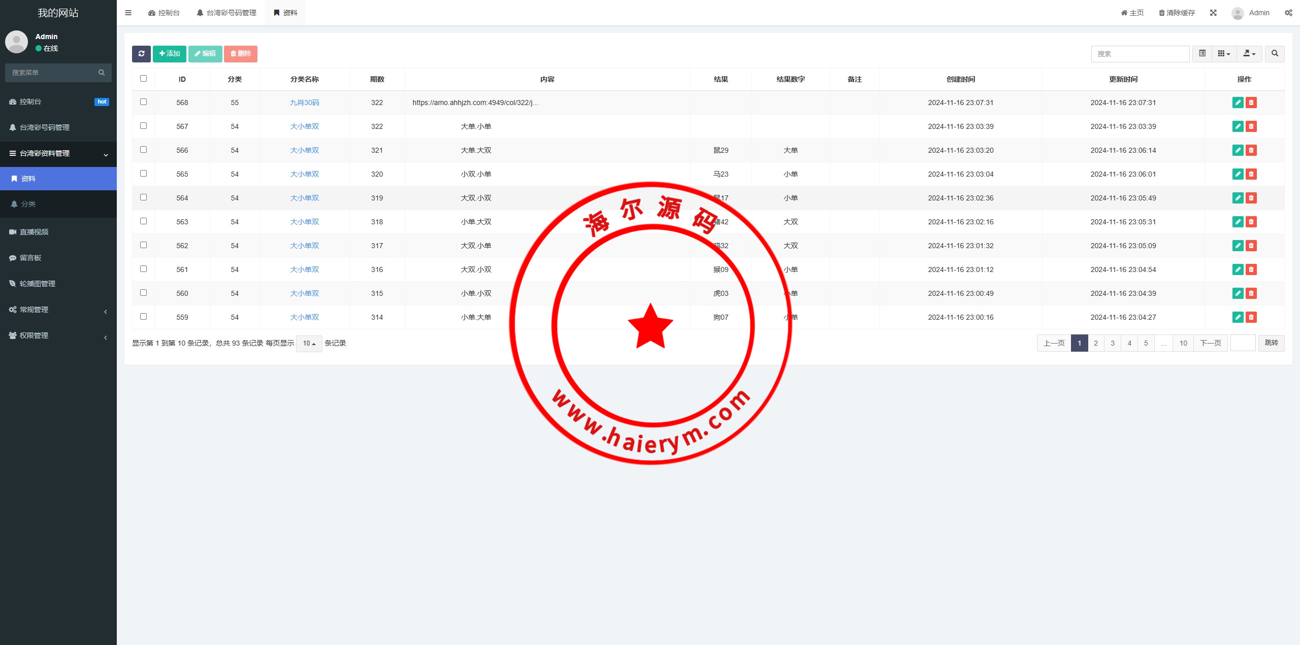Go to page 3 in pagination
Image resolution: width=1300 pixels, height=645 pixels.
click(x=1113, y=344)
